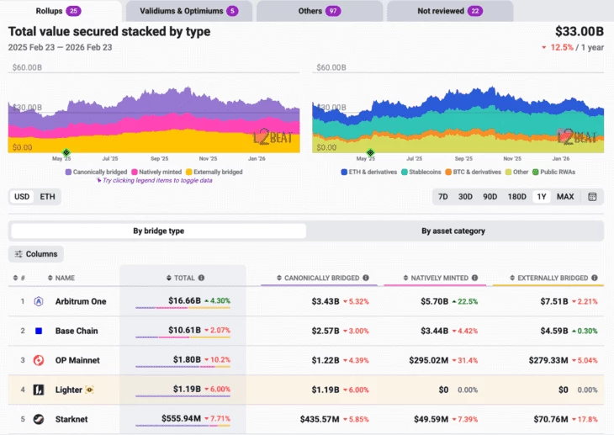Image resolution: width=614 pixels, height=435 pixels.
Task: Click the Arbitrum One logo icon
Action: point(39,301)
